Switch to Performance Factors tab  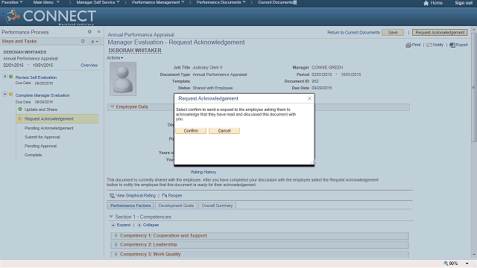click(130, 205)
